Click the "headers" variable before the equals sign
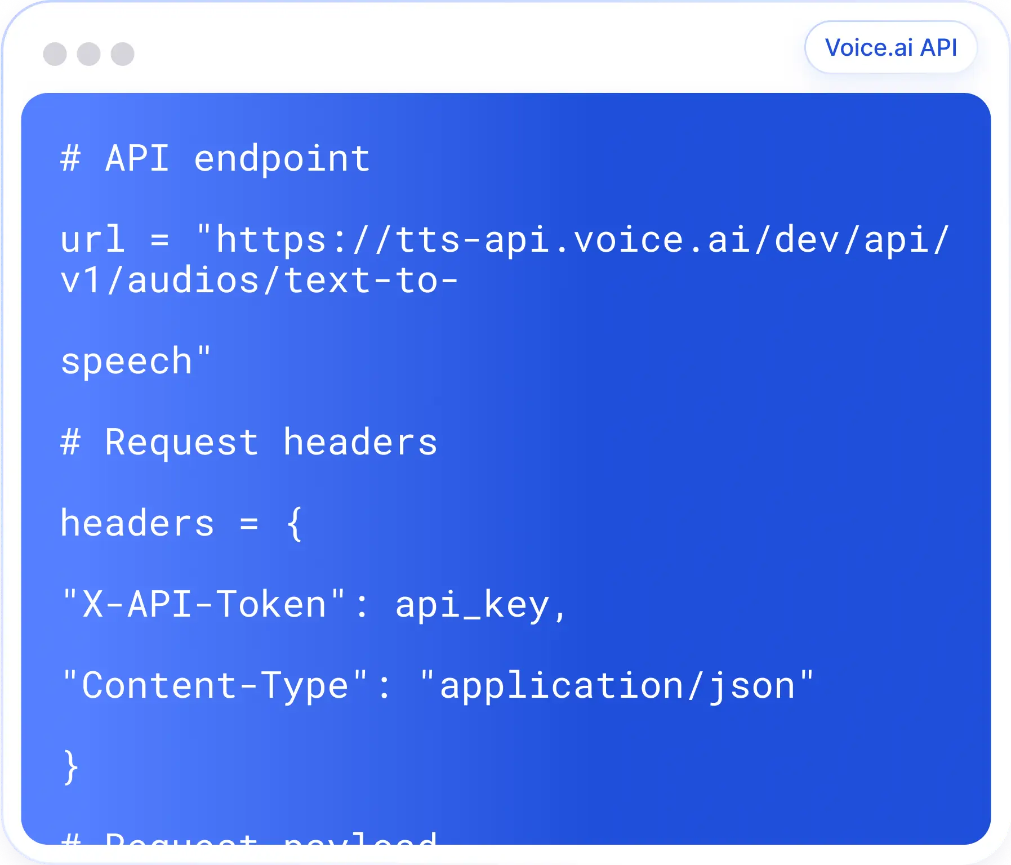The image size is (1011, 865). pos(137,523)
